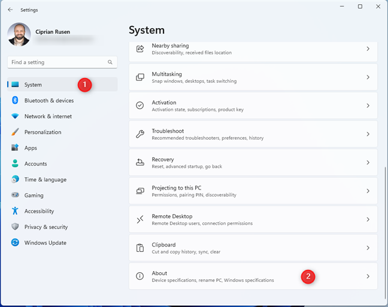Click the Personalization paintbrush icon

coord(15,132)
